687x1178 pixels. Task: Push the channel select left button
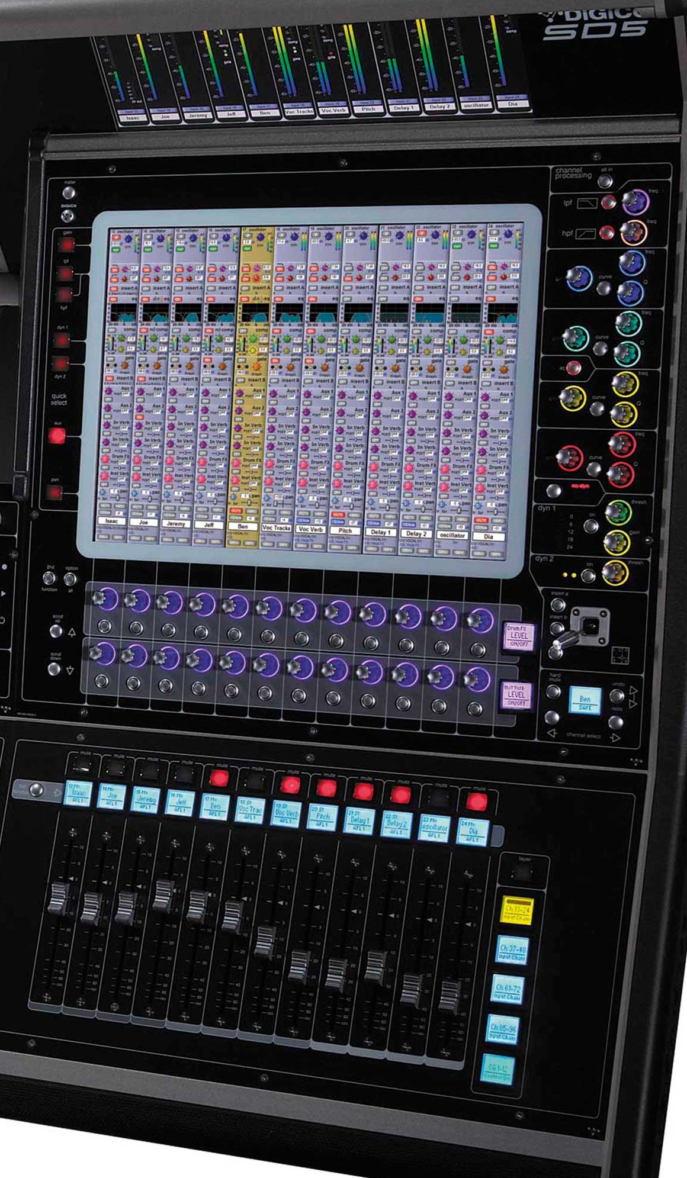(x=552, y=717)
